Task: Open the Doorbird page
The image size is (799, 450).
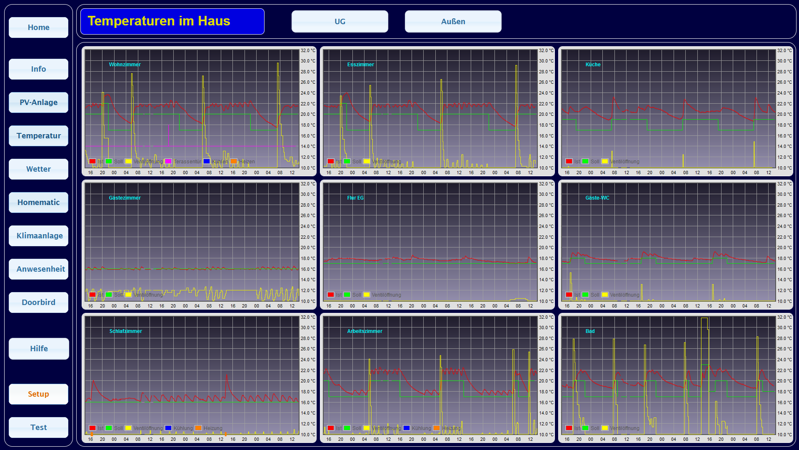Action: pyautogui.click(x=38, y=302)
